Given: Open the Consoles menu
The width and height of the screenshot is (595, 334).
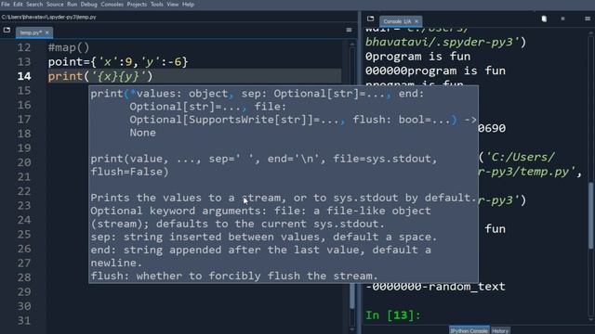Looking at the screenshot, I should pos(112,5).
